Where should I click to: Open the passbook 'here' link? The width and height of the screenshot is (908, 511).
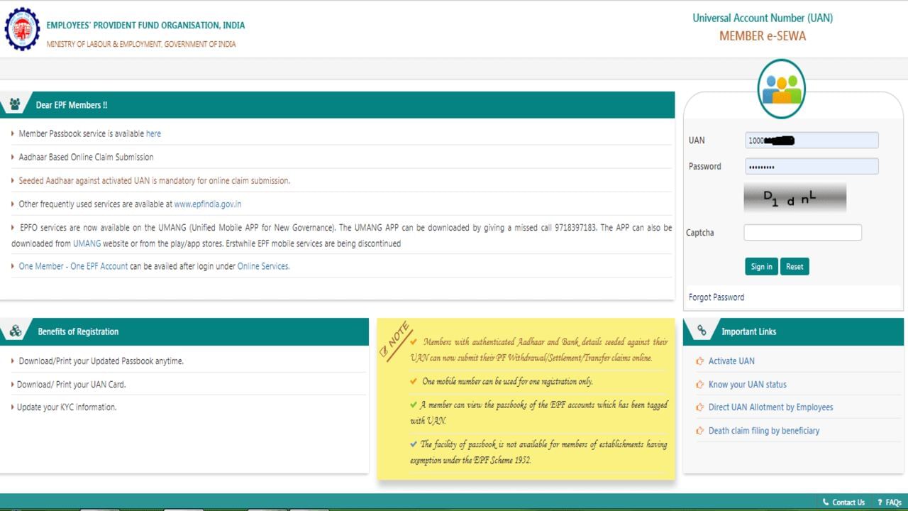point(153,133)
